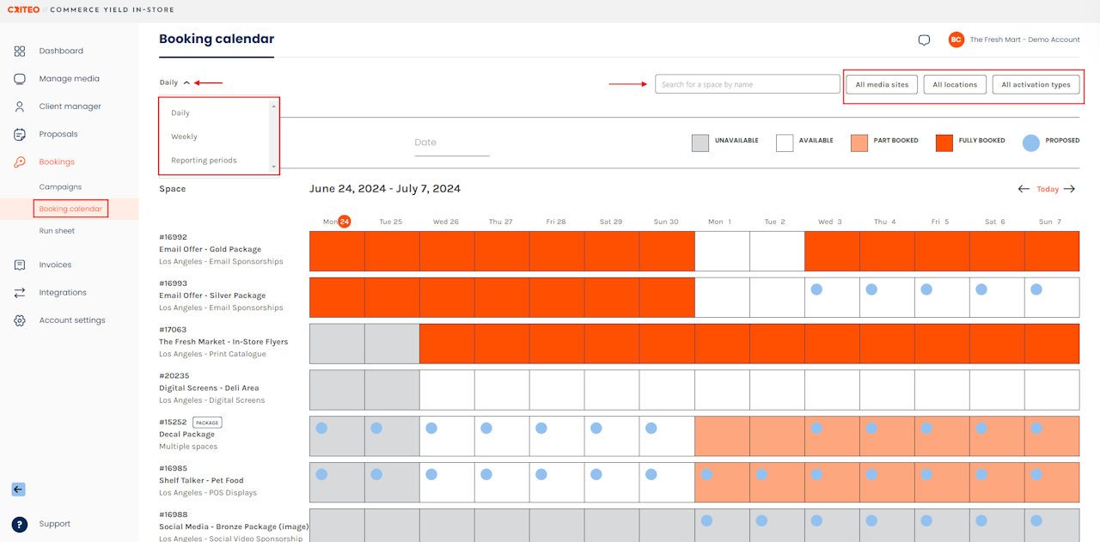Viewport: 1100px width, 542px height.
Task: Click the Invoices icon
Action: (20, 265)
